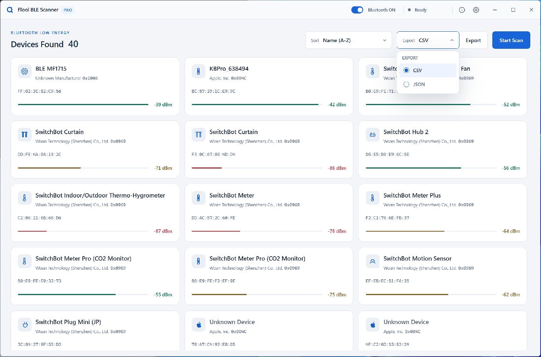Image resolution: width=541 pixels, height=357 pixels.
Task: Click the Ready status indicator
Action: click(x=417, y=10)
